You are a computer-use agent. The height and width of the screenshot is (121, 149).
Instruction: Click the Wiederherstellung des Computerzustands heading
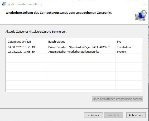point(59,13)
